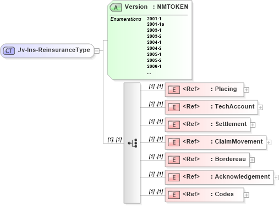279x206 pixels.
Task: Click enumeration value 2006-1
Action: tap(154, 66)
